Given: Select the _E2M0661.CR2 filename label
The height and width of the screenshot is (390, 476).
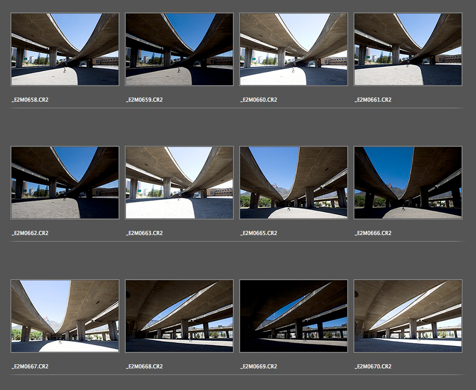Looking at the screenshot, I should pos(373,100).
